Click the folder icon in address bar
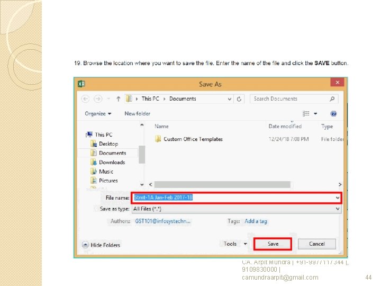Viewport: 381px width, 286px height. click(129, 99)
